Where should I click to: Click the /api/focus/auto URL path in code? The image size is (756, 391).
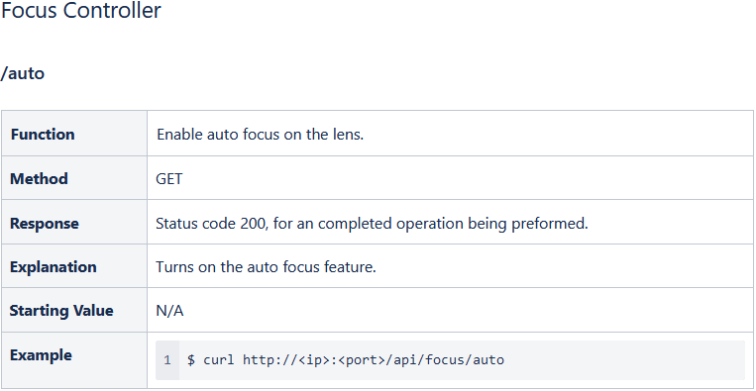[446, 360]
